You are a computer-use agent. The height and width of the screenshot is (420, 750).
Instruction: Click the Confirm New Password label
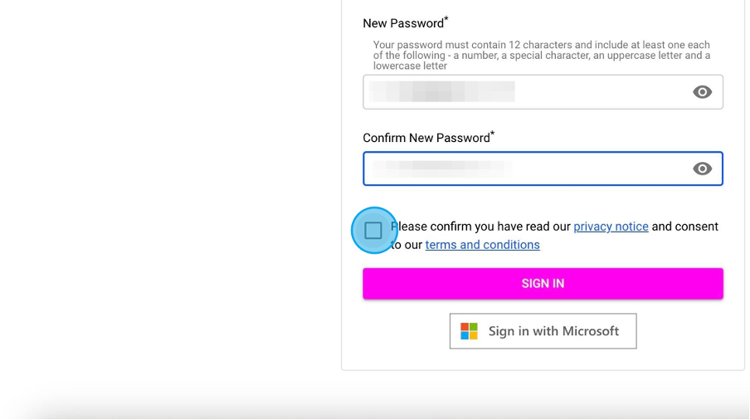pos(426,138)
